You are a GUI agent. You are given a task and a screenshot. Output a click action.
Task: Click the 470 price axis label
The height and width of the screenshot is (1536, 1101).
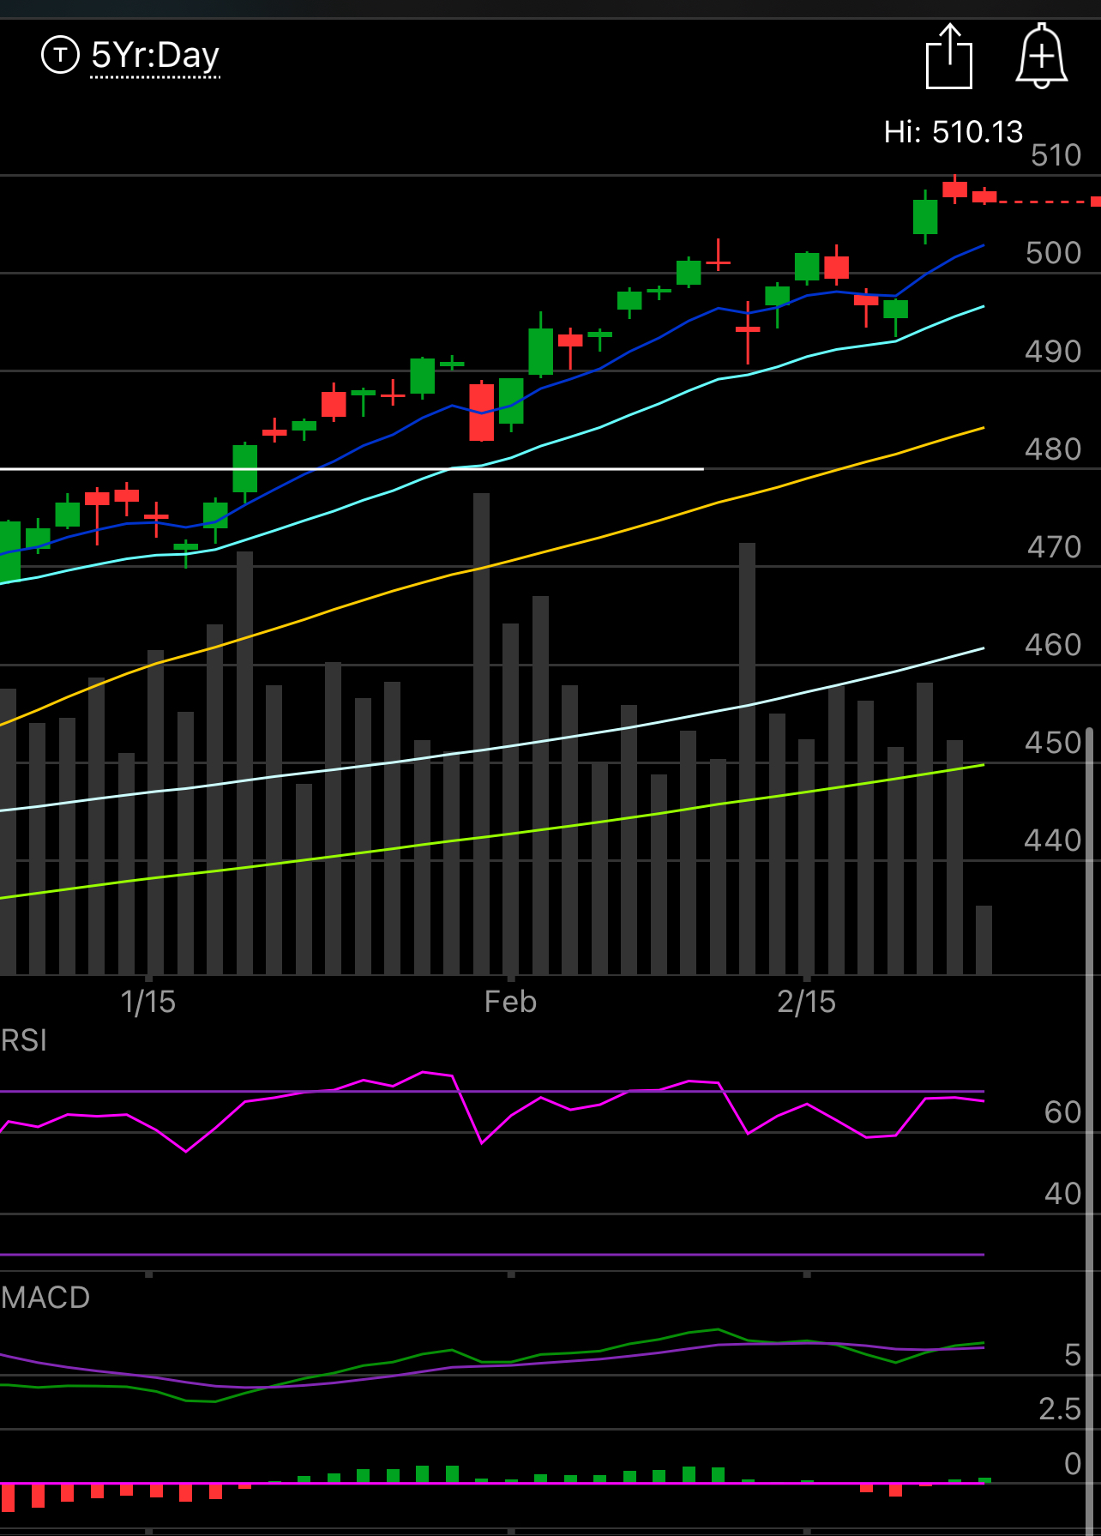coord(1055,546)
